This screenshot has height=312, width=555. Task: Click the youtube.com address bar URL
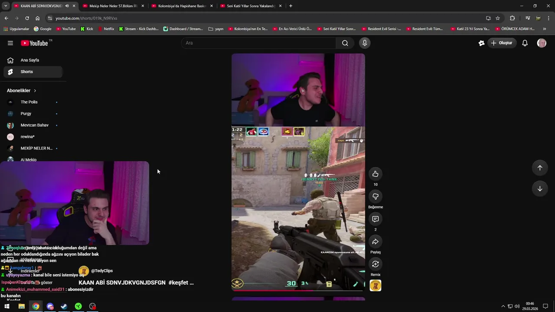pyautogui.click(x=86, y=18)
